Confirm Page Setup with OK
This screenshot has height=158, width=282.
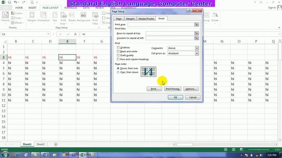[x=175, y=97]
